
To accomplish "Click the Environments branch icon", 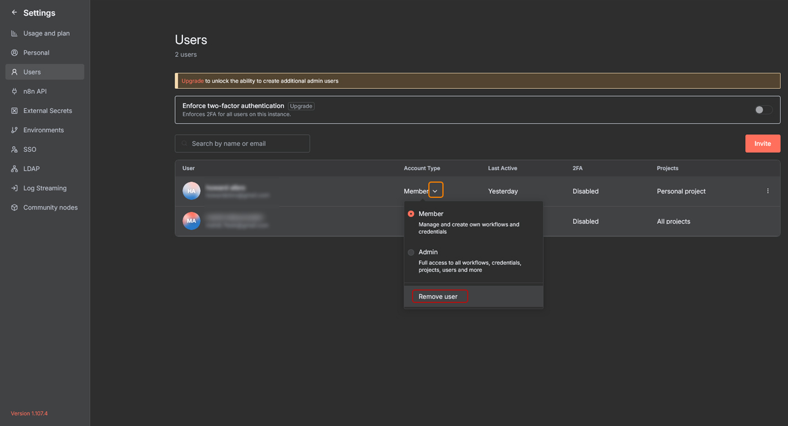I will (14, 130).
